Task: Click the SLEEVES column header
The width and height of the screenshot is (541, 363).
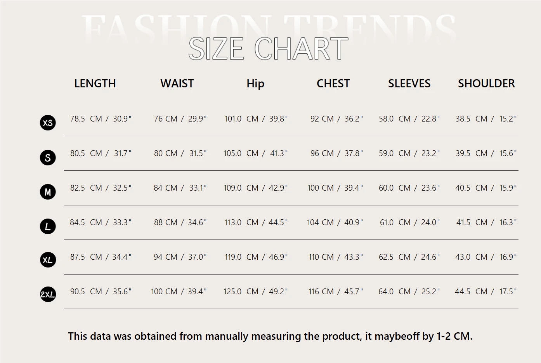Action: 409,83
